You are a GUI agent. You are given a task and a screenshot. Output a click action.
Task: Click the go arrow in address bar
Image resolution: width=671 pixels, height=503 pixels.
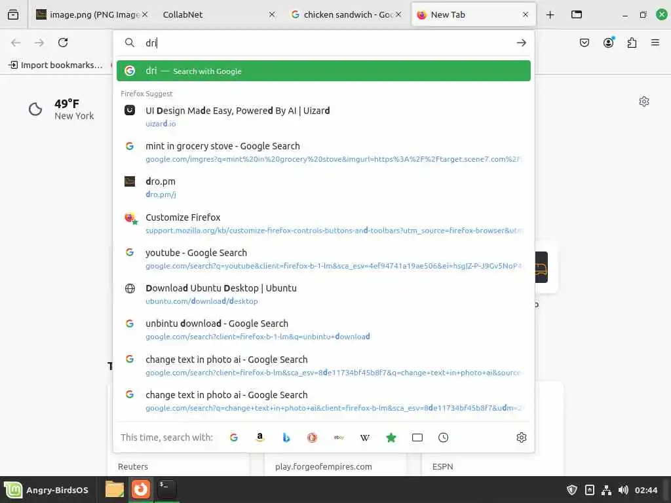coord(521,43)
